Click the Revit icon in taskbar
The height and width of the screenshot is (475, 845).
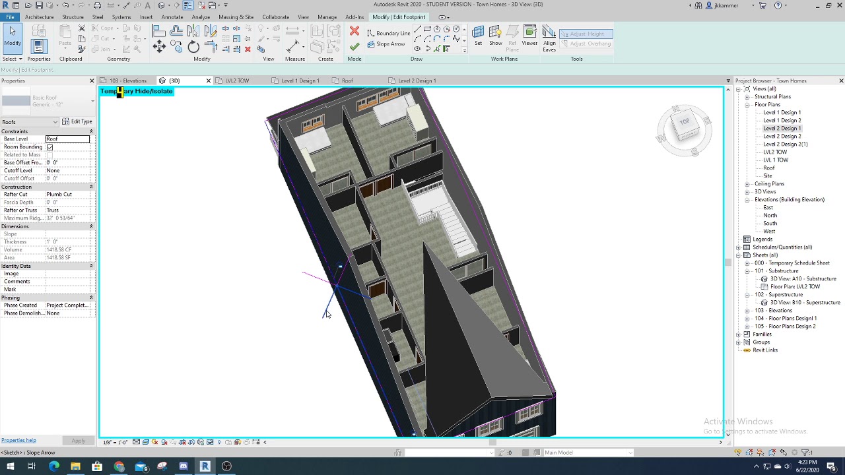[x=205, y=466]
